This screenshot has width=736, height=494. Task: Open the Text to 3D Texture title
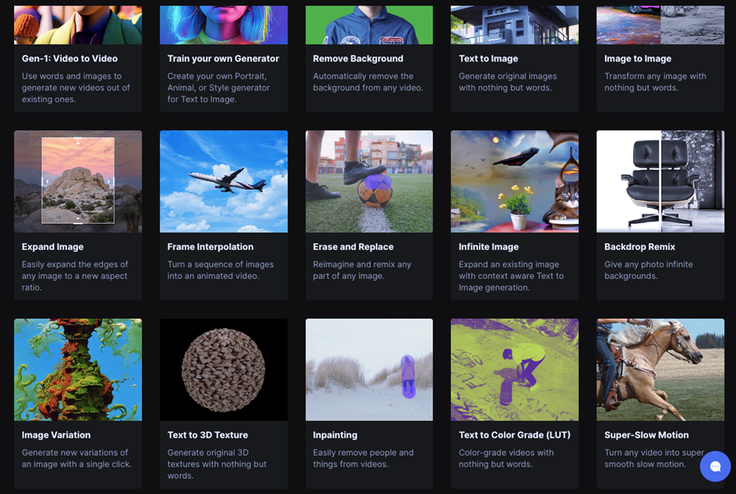(207, 435)
